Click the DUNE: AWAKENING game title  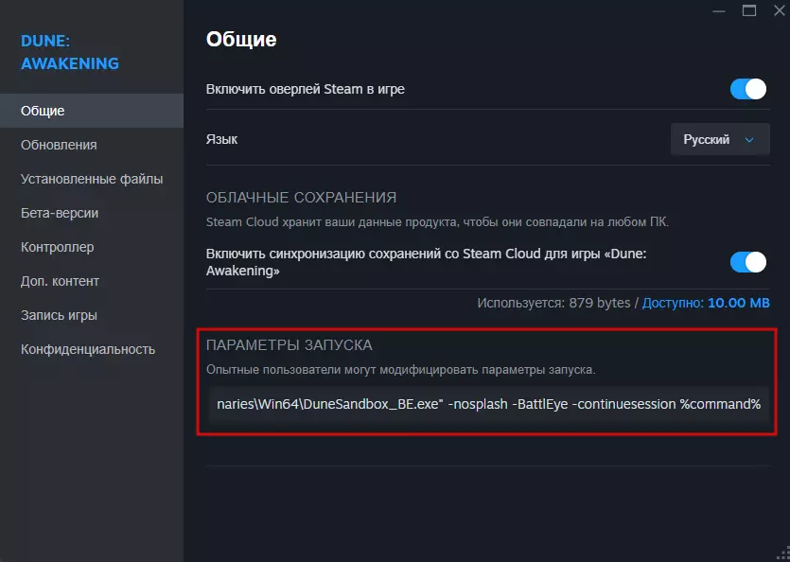point(70,52)
